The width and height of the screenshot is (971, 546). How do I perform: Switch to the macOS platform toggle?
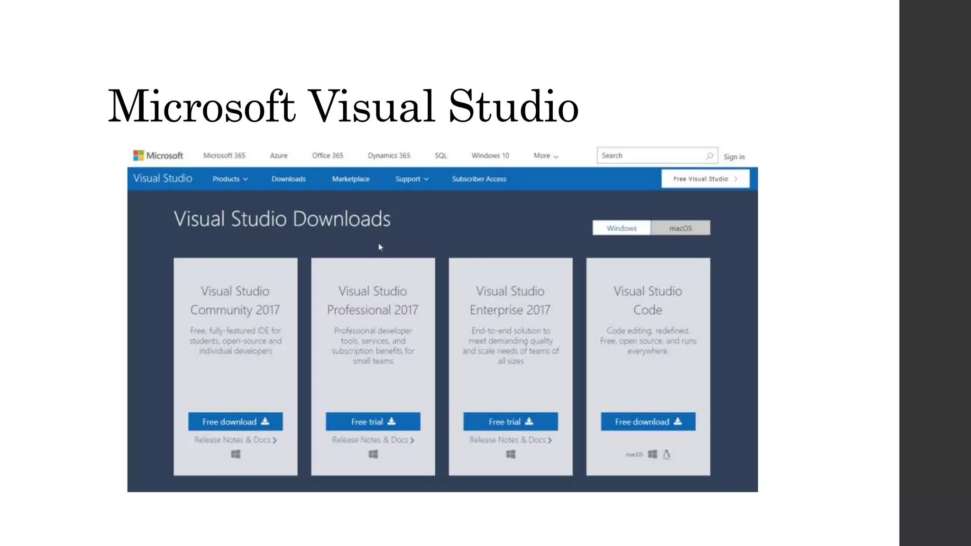tap(680, 228)
